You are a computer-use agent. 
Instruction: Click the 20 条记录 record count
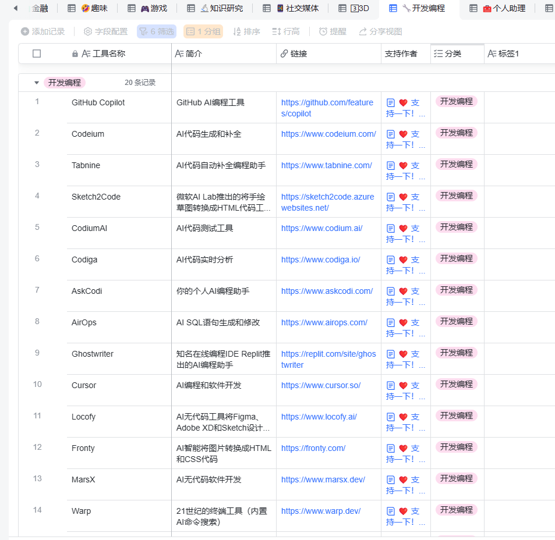click(x=140, y=83)
